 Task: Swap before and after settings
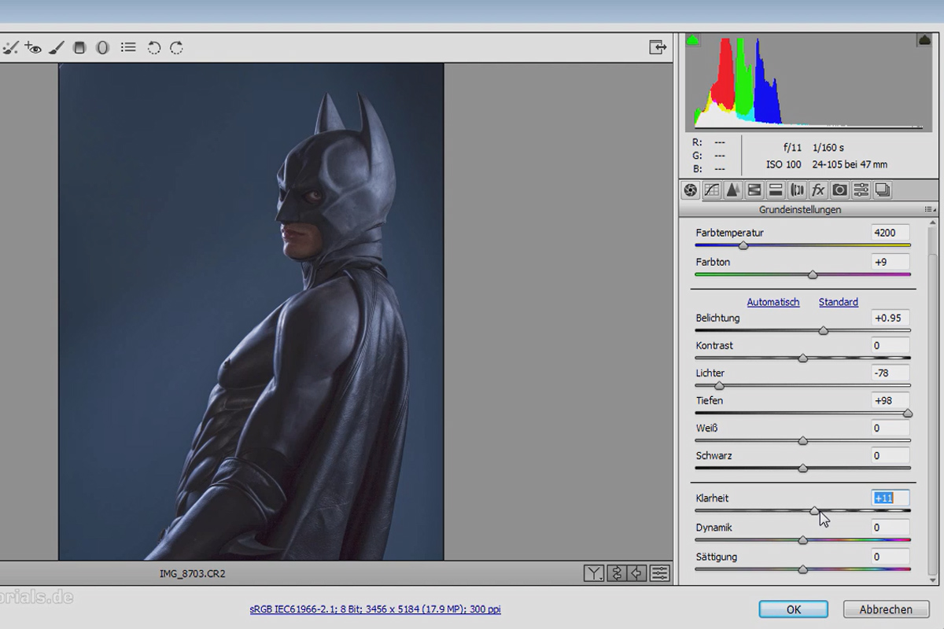tap(617, 573)
